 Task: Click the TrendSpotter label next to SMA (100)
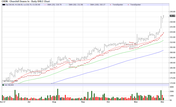point(118,5)
